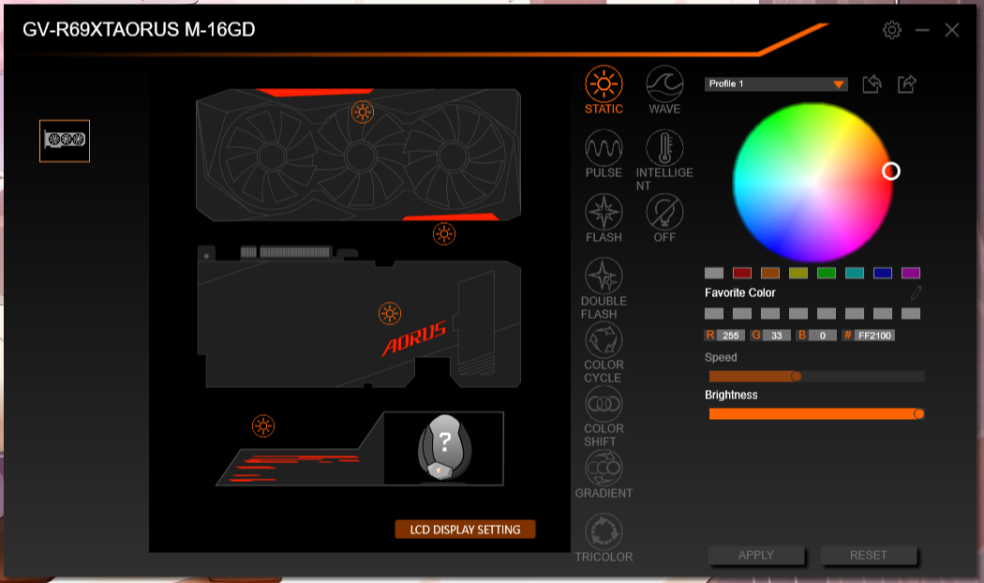
Task: Click the color wheel picker handle
Action: pyautogui.click(x=891, y=171)
